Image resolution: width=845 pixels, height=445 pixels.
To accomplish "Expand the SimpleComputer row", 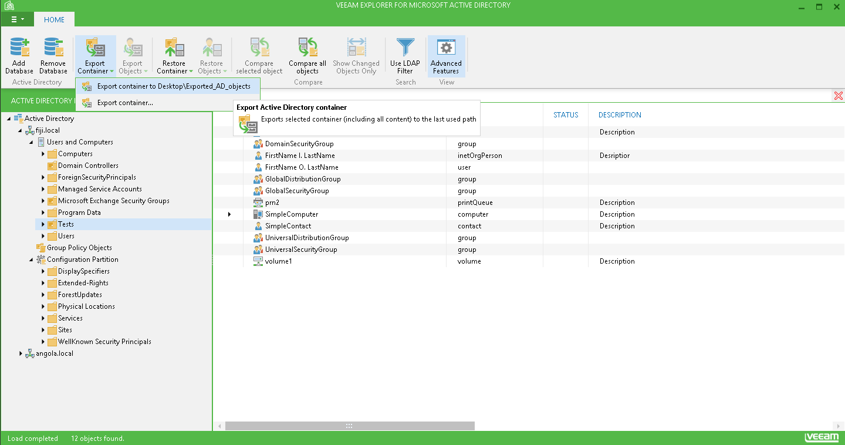I will pyautogui.click(x=229, y=214).
